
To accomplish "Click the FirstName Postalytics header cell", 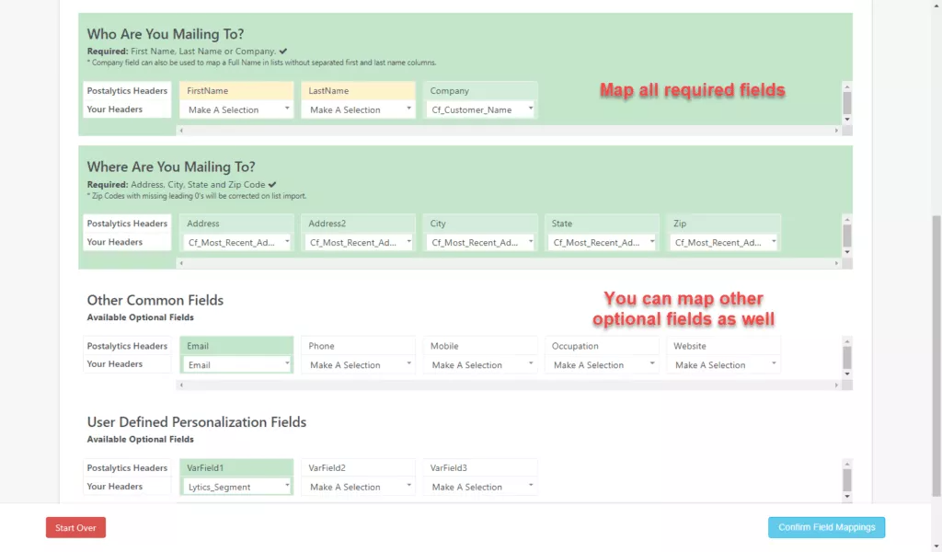I will coord(236,91).
